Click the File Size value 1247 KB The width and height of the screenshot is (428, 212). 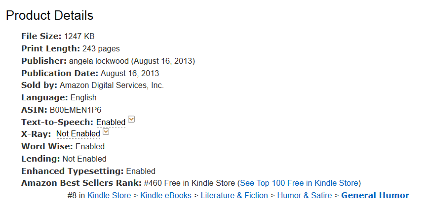pos(79,36)
